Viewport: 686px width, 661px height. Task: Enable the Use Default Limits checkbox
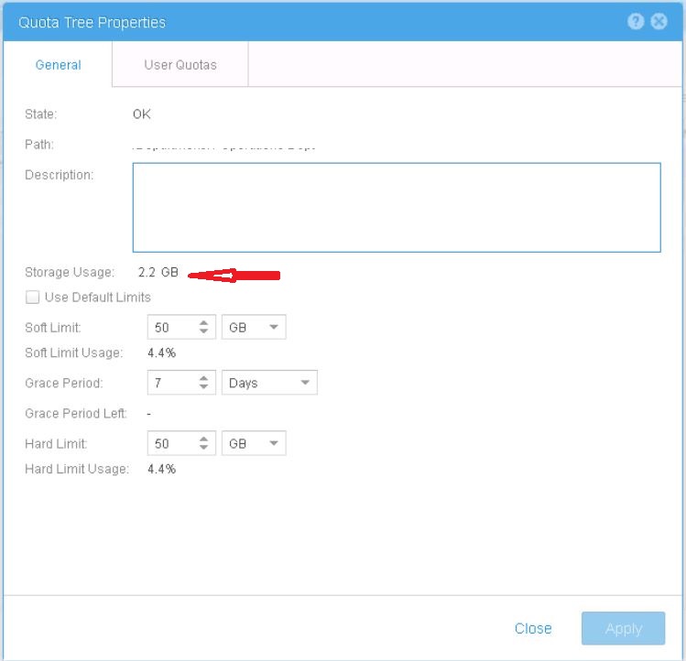tap(32, 297)
